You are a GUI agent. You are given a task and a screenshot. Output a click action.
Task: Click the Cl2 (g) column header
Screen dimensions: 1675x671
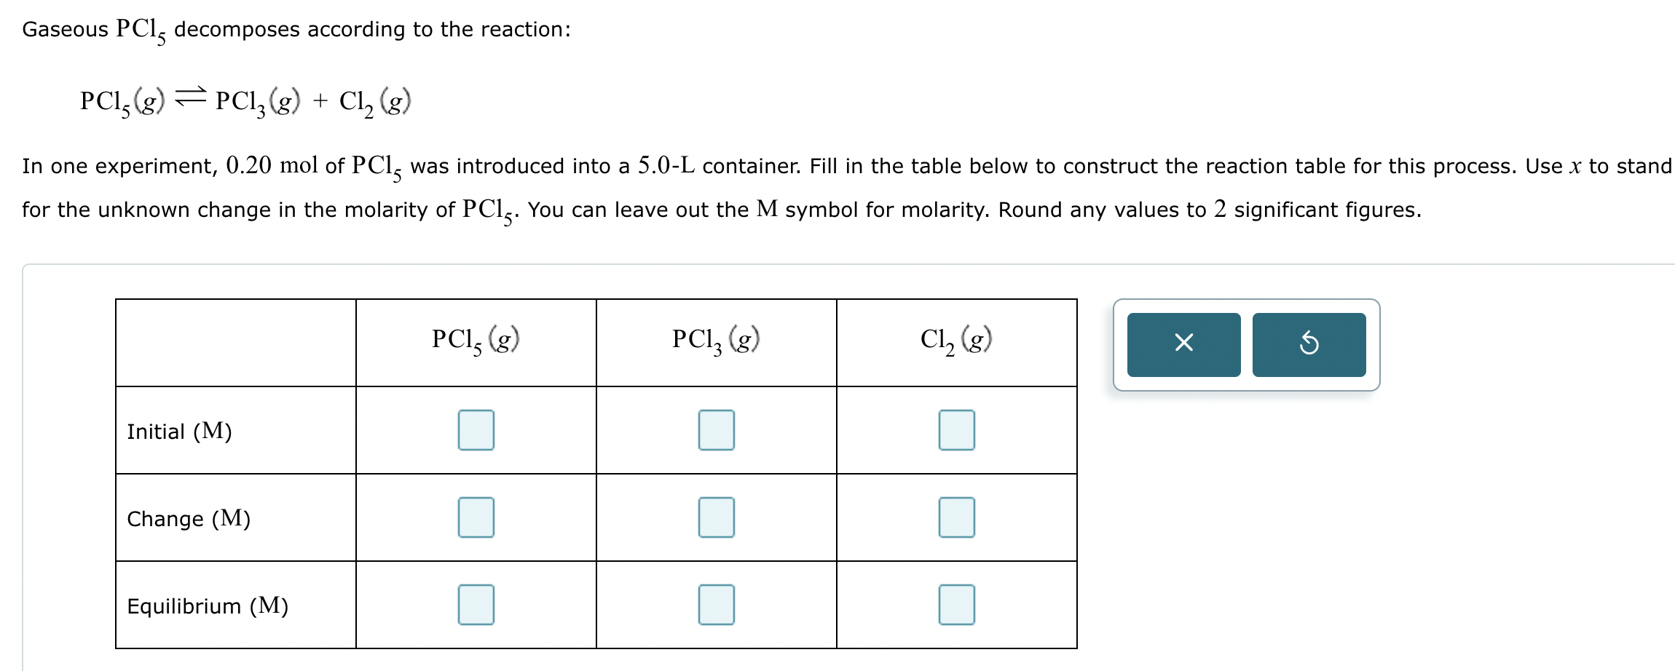coord(955,338)
